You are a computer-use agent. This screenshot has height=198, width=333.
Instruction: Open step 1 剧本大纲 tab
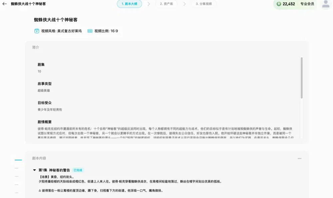129,4
